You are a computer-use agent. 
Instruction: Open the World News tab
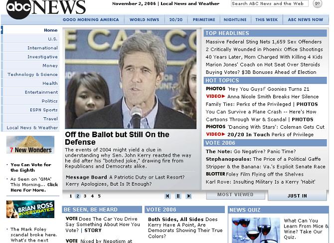145,19
